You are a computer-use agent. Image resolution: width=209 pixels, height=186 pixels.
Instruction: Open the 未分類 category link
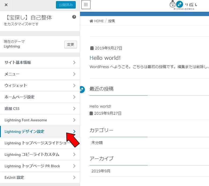tap(97, 143)
